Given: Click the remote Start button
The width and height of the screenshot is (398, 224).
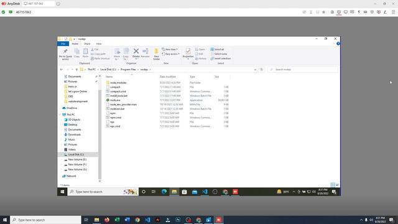Looking at the screenshot, I should 62,192.
